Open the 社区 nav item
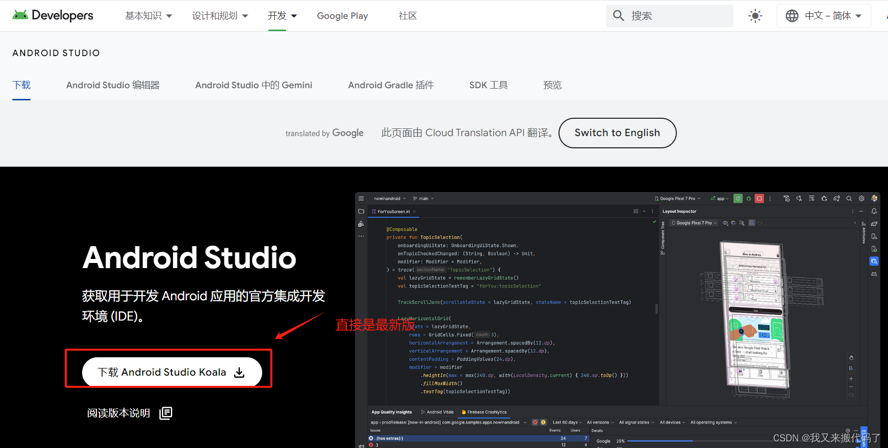Viewport: 888px width, 448px height. (x=408, y=16)
